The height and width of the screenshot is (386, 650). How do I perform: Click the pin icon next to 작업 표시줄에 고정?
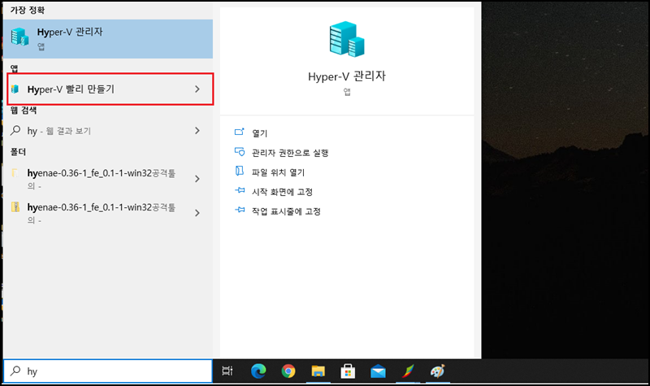pyautogui.click(x=240, y=210)
